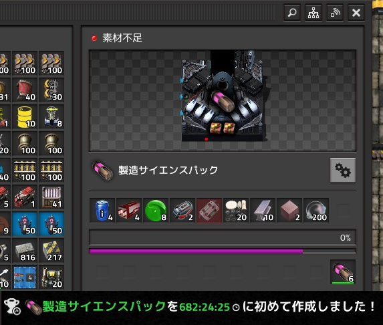Click the purple productivity bonus bar
Screen dimensions: 383x325
click(223, 251)
